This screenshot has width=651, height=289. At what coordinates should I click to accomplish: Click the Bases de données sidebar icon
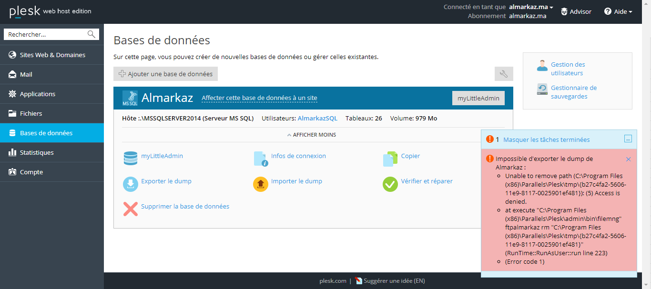coord(12,133)
